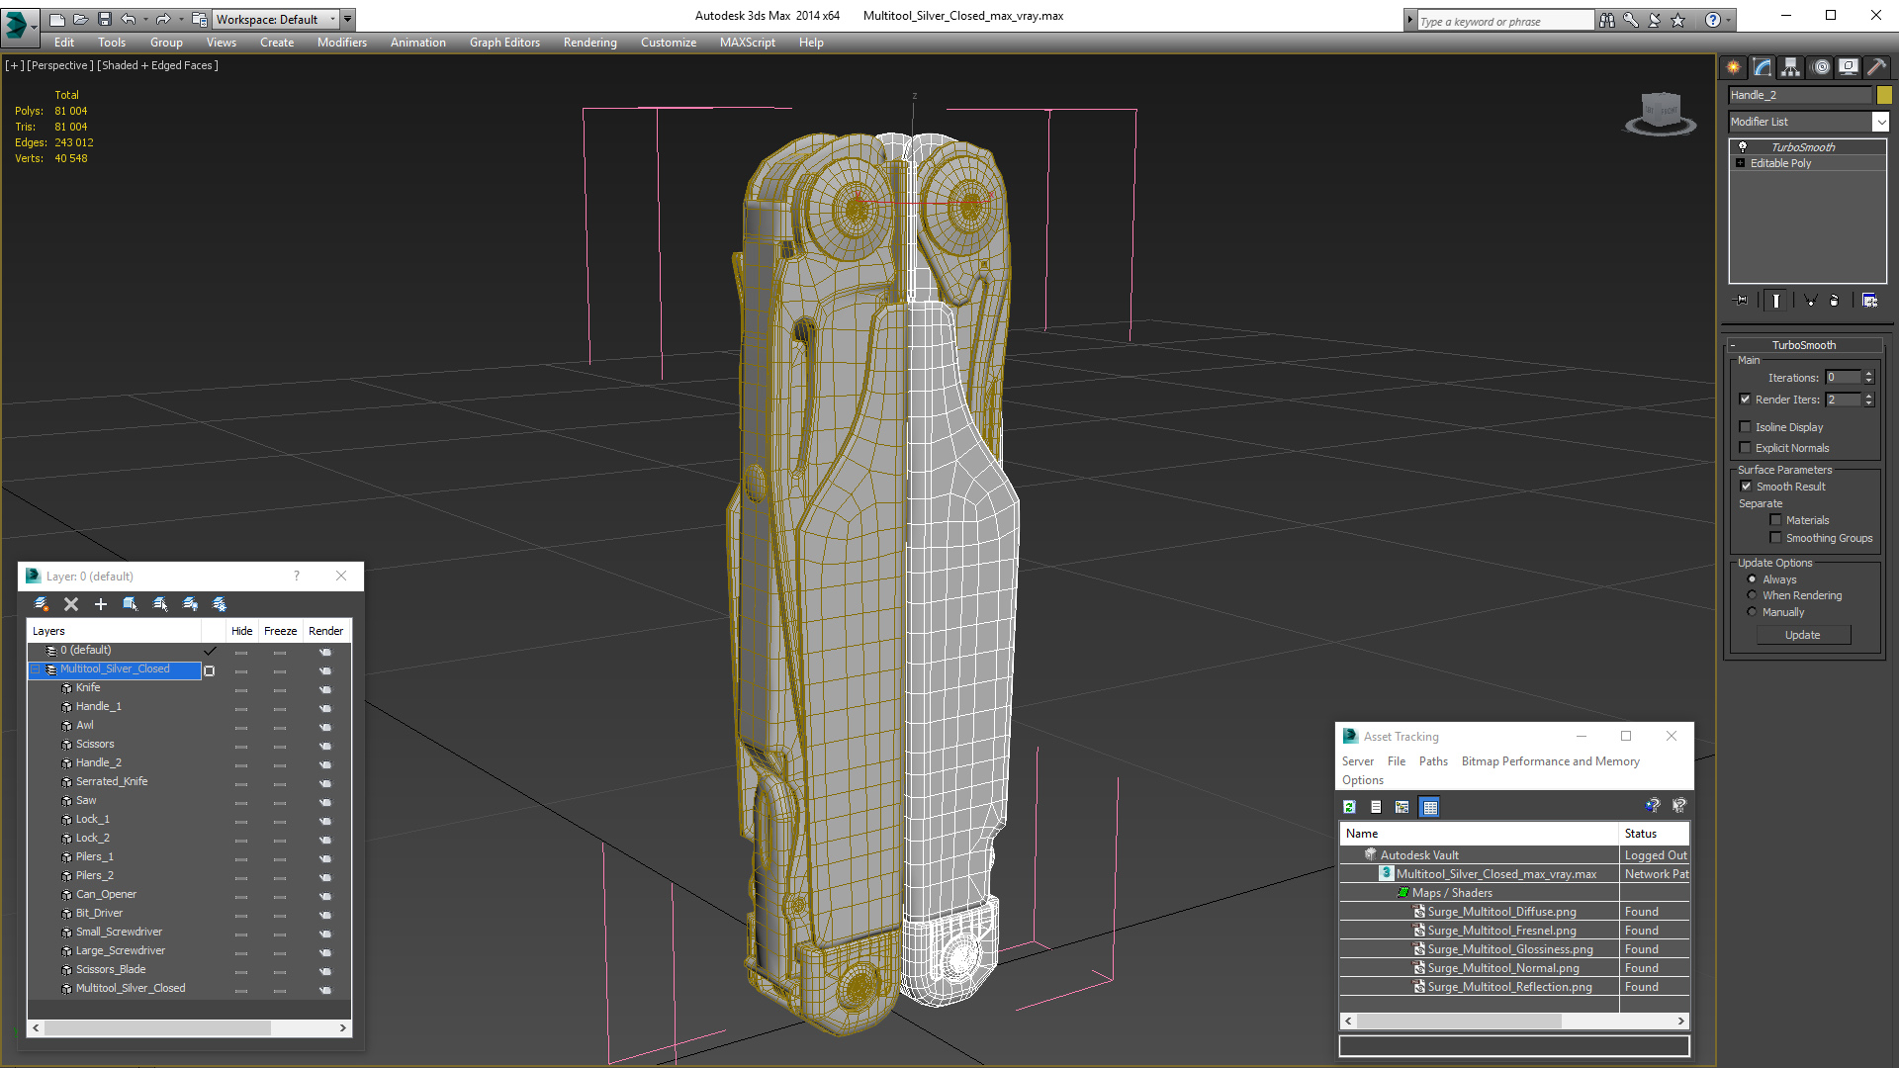This screenshot has width=1899, height=1068.
Task: Select the When Rendering radio option
Action: tap(1752, 595)
